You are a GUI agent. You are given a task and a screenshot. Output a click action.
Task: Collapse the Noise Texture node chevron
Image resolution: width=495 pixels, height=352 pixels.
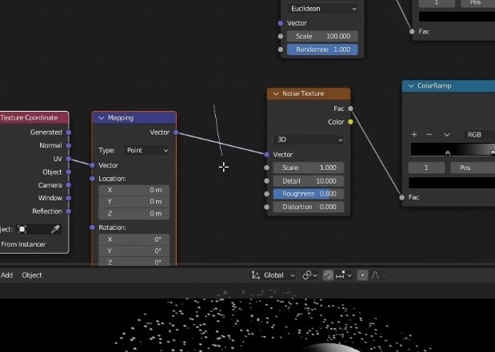click(276, 94)
